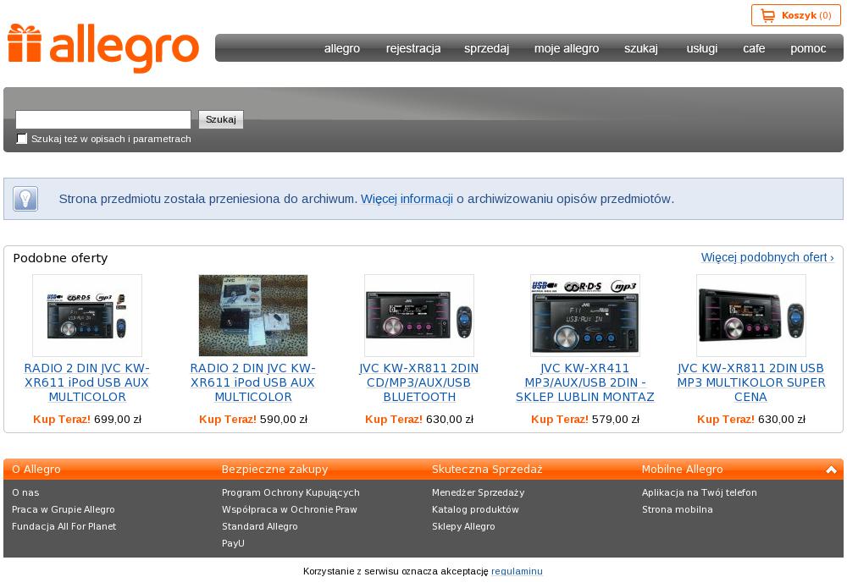Viewport: 847px width, 588px height.
Task: Click the price '579,00 zł'
Action: 616,419
